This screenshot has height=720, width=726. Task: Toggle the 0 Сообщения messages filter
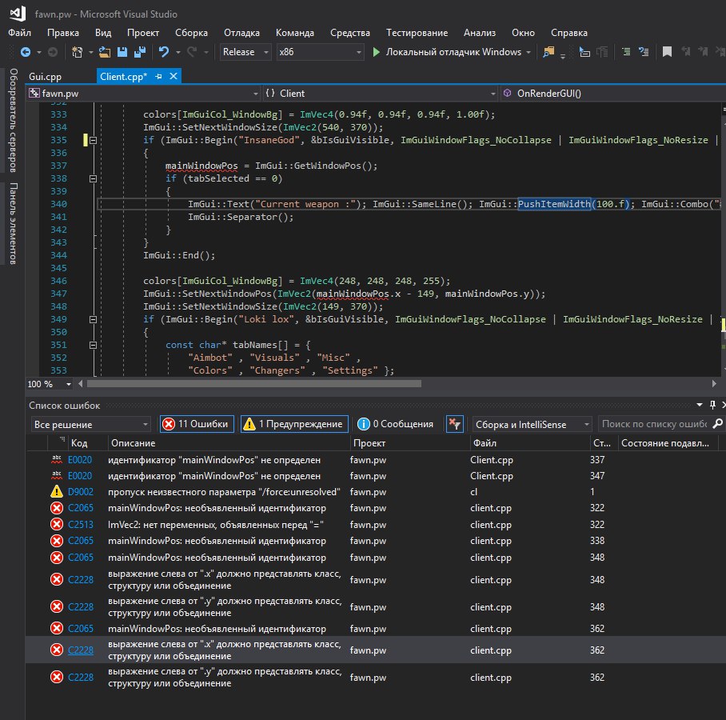click(396, 424)
